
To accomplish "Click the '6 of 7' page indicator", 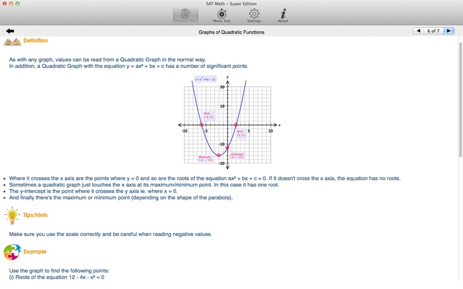I will [433, 31].
